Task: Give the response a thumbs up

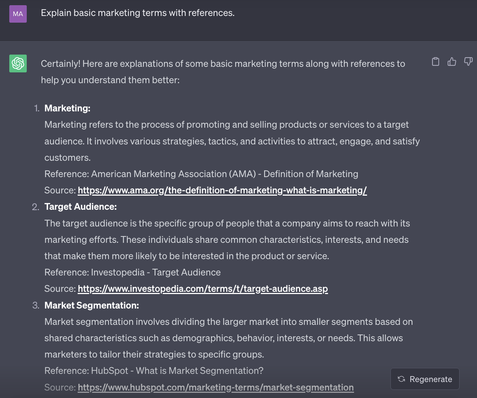Action: 452,62
